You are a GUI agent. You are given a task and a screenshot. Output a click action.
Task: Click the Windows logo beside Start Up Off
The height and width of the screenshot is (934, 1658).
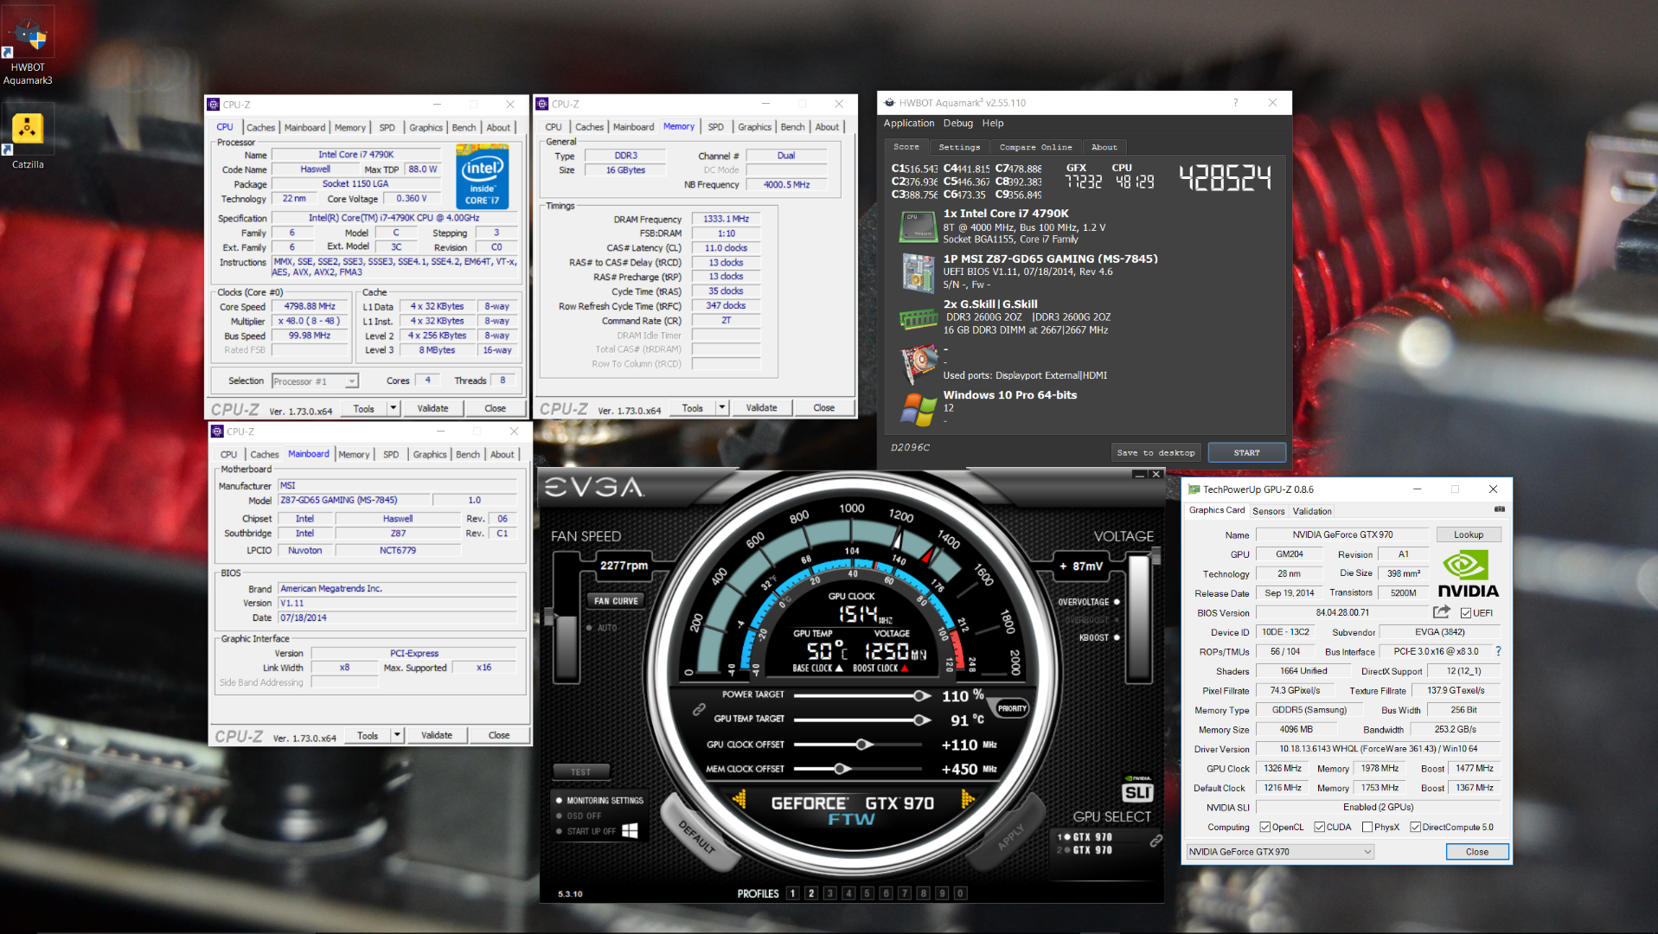[630, 830]
